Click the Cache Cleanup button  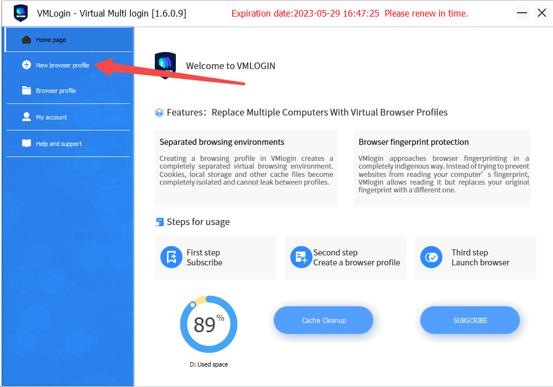pos(324,320)
